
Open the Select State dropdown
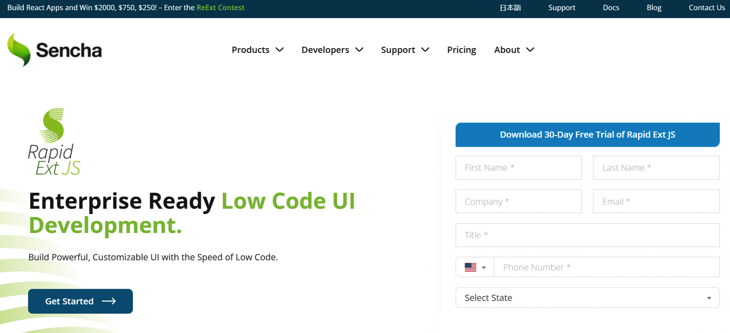click(x=587, y=298)
